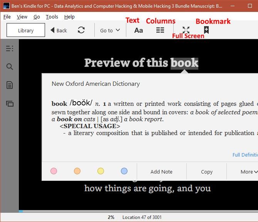Expand the More options dropdown

249,172
